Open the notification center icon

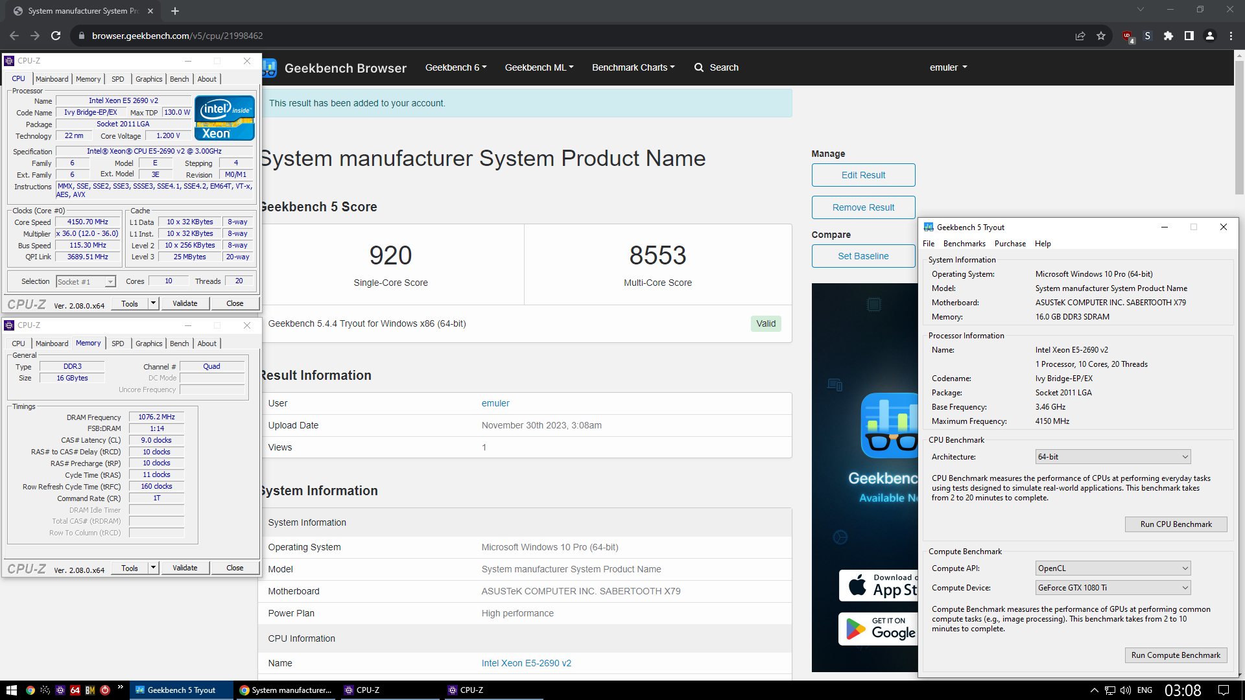[1224, 690]
